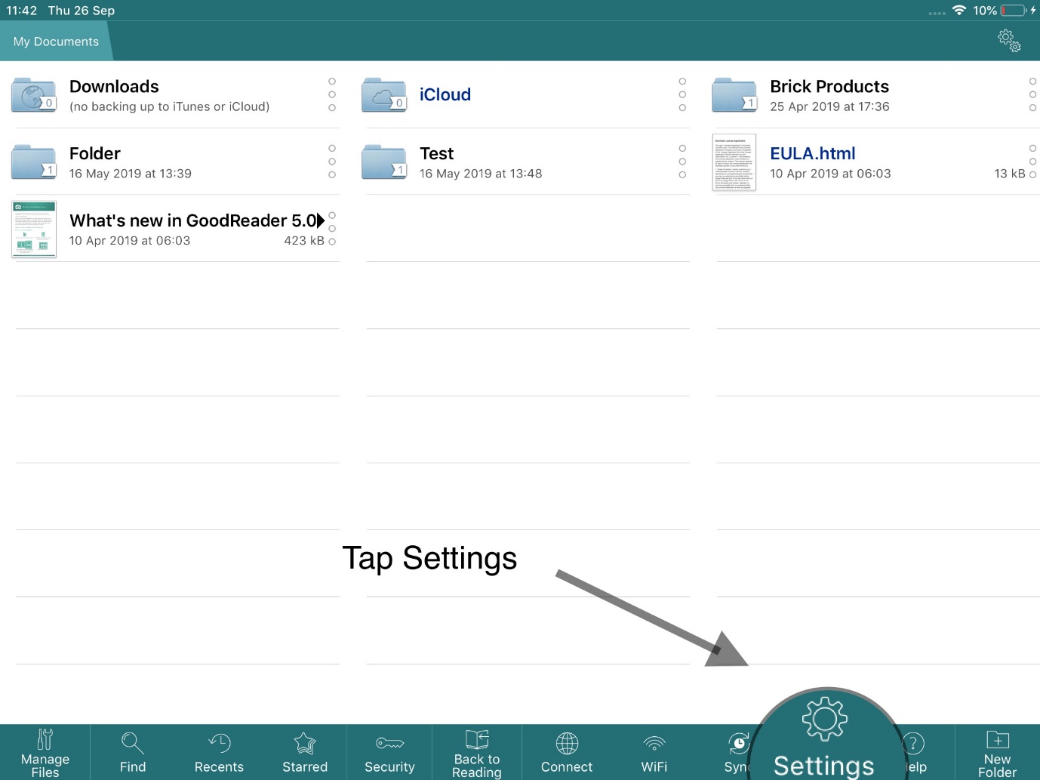Viewport: 1040px width, 780px height.
Task: Open the Recents list
Action: point(219,752)
